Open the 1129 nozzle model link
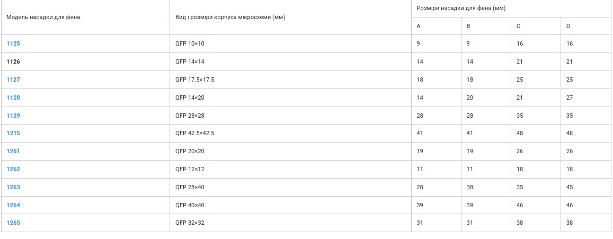This screenshot has height=239, width=613. click(13, 116)
